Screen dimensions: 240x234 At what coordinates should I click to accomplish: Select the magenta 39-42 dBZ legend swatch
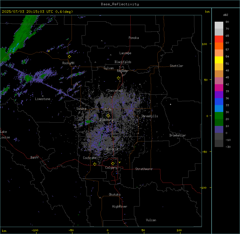(x=219, y=88)
